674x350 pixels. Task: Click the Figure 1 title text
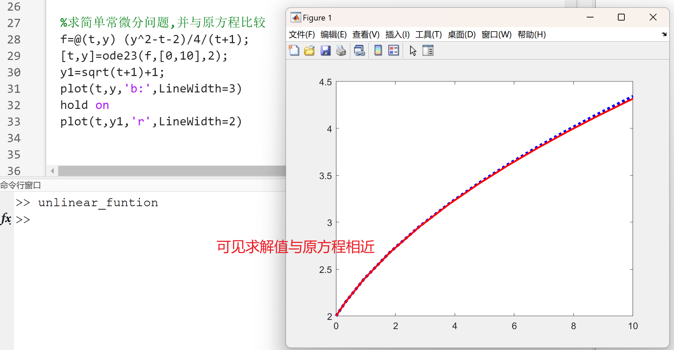coord(317,18)
